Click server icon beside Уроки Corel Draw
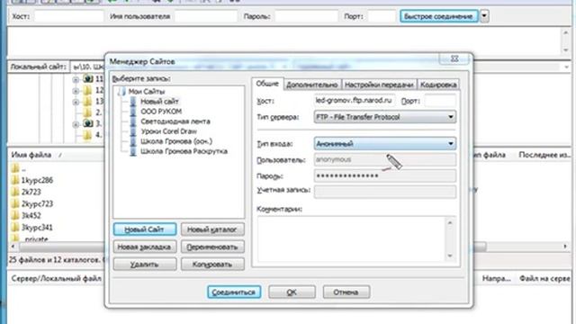Image resolution: width=576 pixels, height=324 pixels. (x=133, y=131)
